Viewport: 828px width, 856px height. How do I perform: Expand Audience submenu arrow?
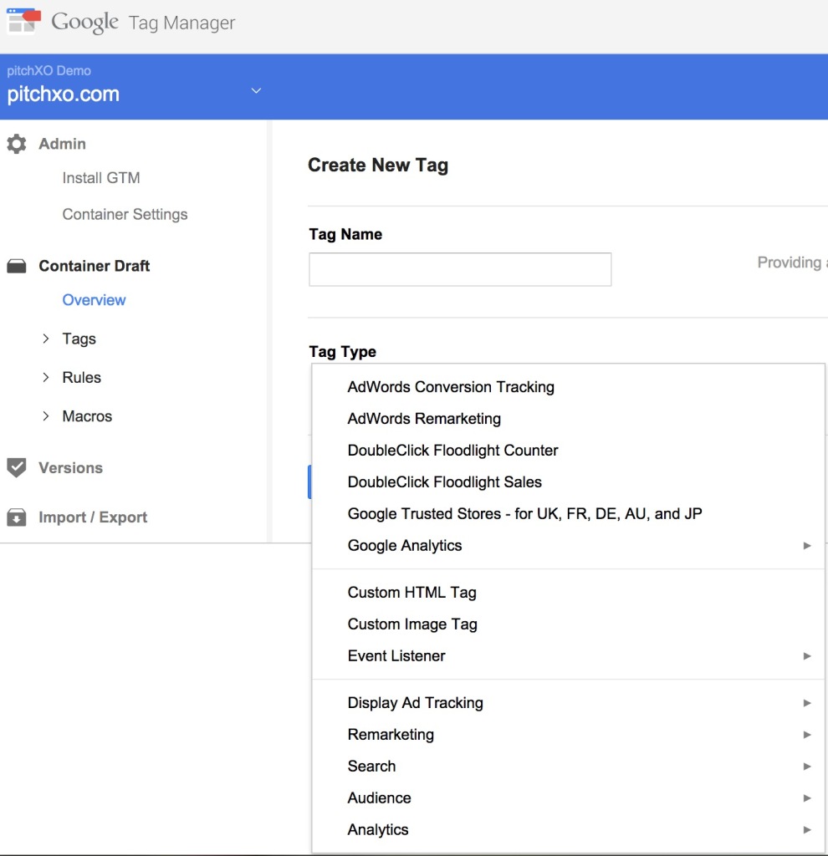tap(807, 797)
